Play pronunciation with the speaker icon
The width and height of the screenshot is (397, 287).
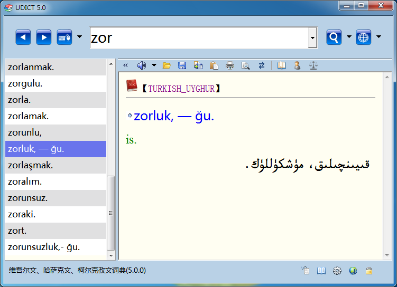(x=141, y=65)
